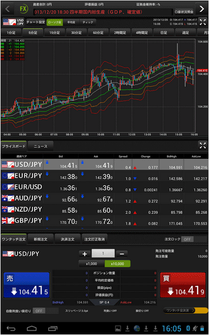
Task: Tap the Android back navigation icon
Action: (x=11, y=328)
